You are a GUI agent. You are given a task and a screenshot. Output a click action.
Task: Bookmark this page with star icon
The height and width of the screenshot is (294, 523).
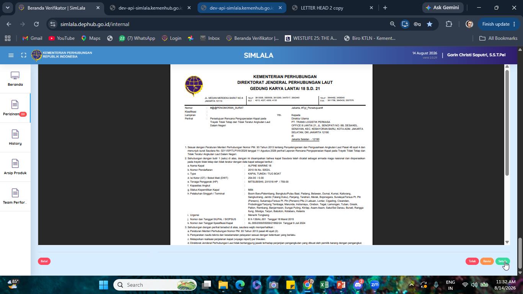click(430, 24)
